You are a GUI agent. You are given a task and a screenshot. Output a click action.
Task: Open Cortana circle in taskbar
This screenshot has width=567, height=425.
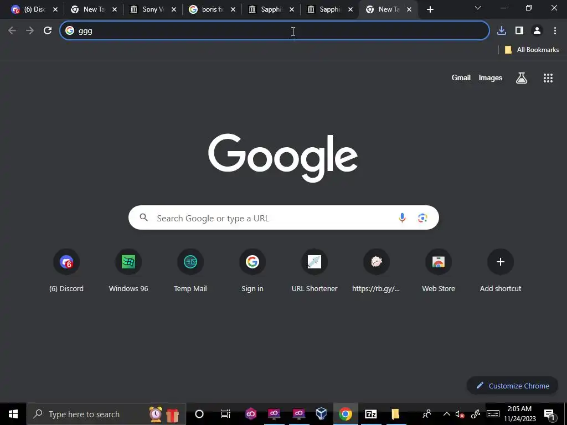[x=199, y=414]
